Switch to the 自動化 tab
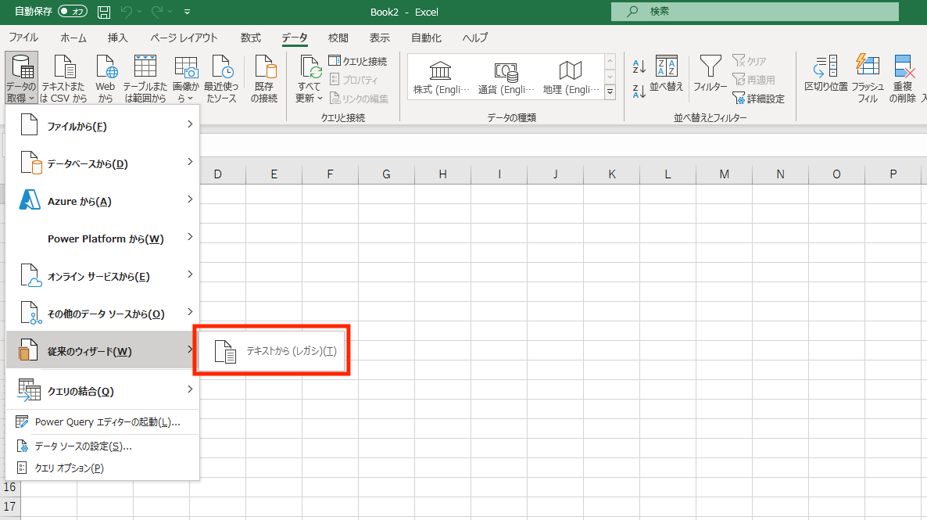Screen dimensions: 927x520 (426, 38)
